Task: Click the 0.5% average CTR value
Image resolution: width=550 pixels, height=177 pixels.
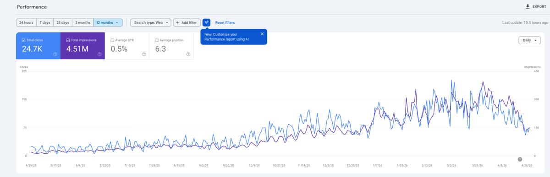Action: click(x=119, y=49)
